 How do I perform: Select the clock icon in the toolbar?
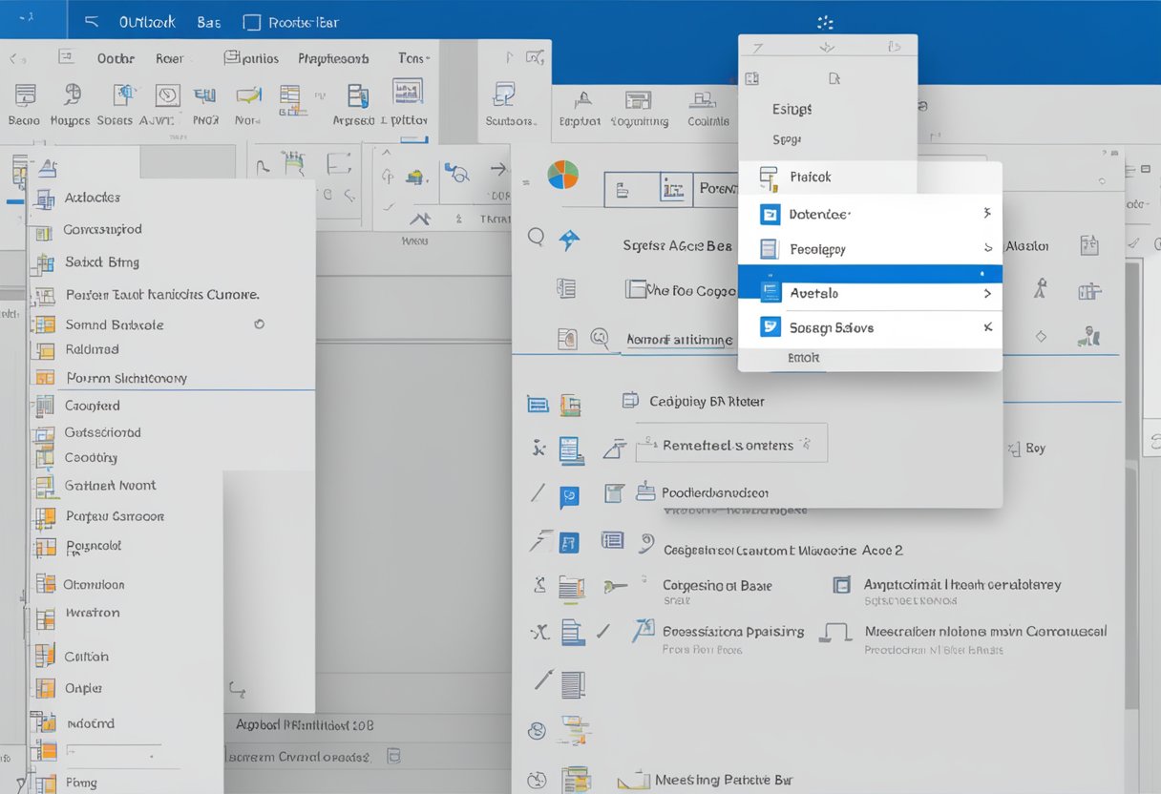point(167,96)
